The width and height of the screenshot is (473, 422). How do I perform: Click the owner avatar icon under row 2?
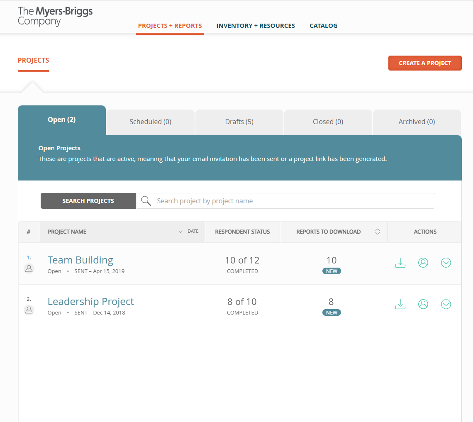pyautogui.click(x=29, y=310)
